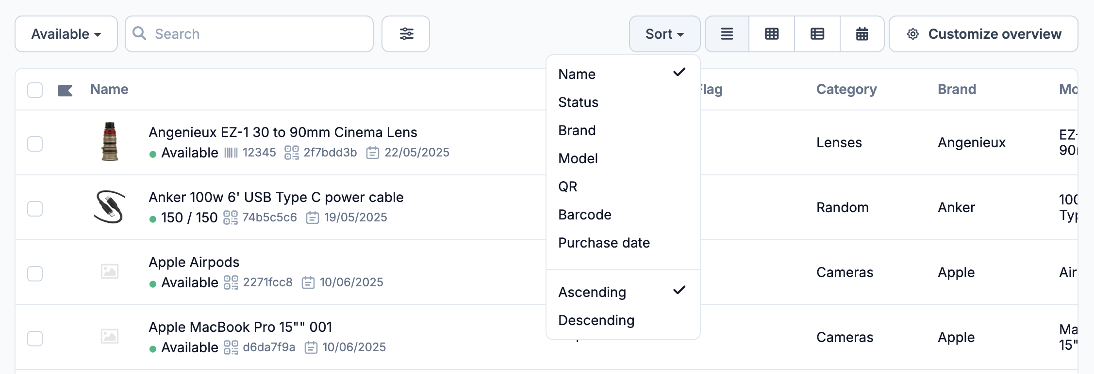Sort by Model
The image size is (1094, 374).
623,158
